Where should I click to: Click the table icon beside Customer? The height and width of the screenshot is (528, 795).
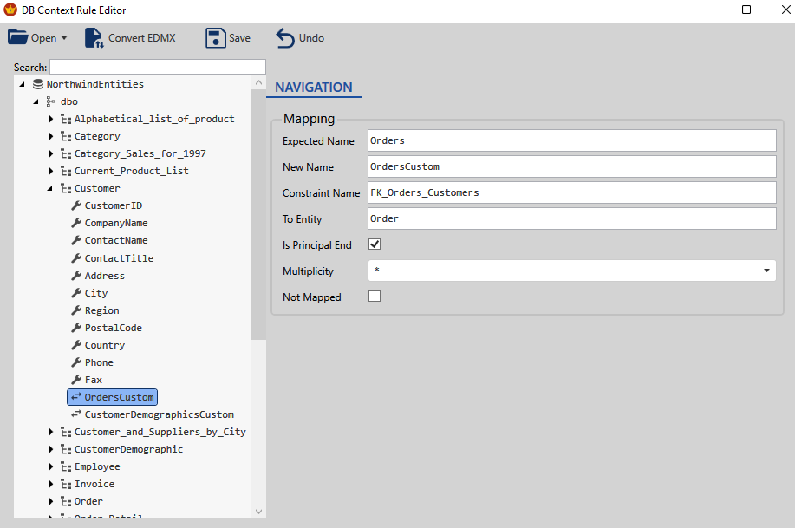pos(67,188)
